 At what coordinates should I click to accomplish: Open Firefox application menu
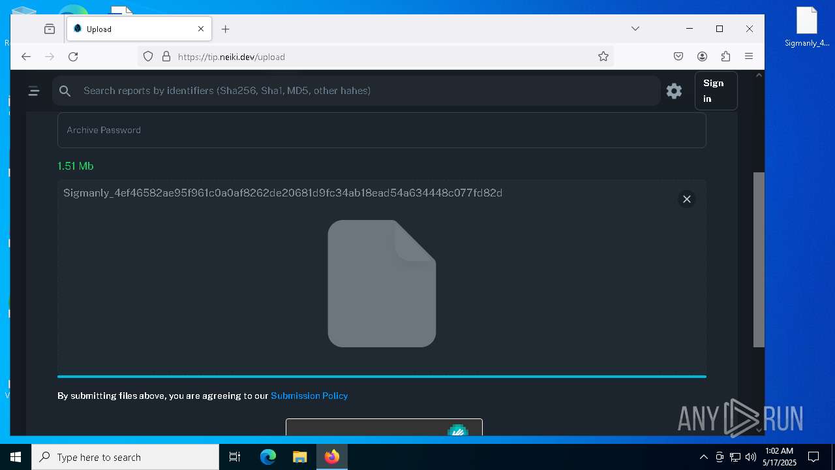tap(749, 57)
